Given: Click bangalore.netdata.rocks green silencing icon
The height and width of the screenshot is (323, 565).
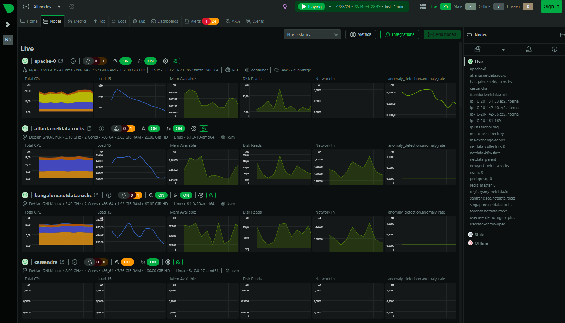Looking at the screenshot, I should click(x=211, y=195).
